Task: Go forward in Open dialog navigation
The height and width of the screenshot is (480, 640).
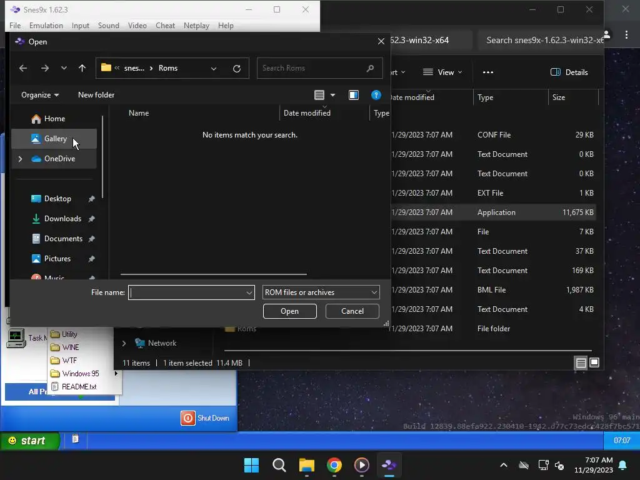Action: 45,68
